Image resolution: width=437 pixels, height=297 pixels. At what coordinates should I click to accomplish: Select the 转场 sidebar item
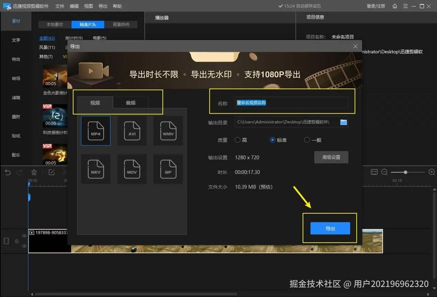point(16,79)
